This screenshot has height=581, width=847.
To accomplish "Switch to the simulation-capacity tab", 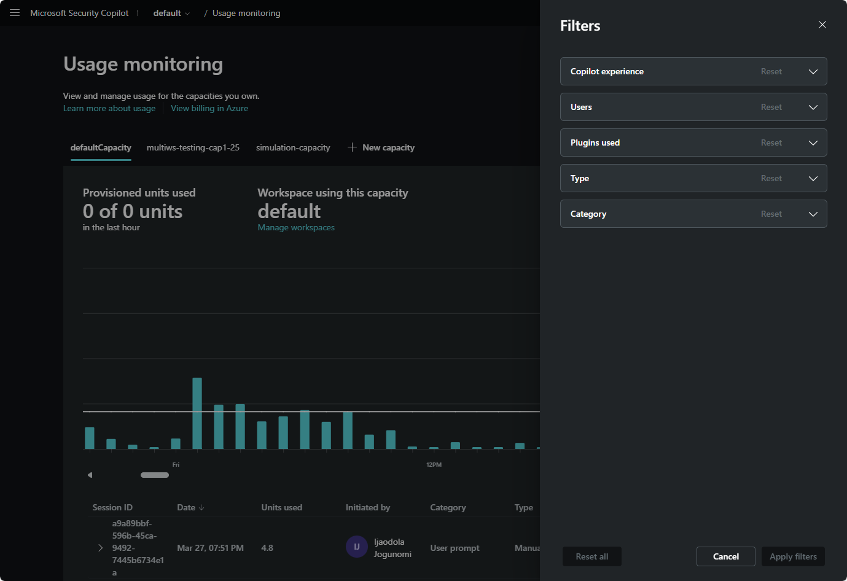I will tap(293, 147).
